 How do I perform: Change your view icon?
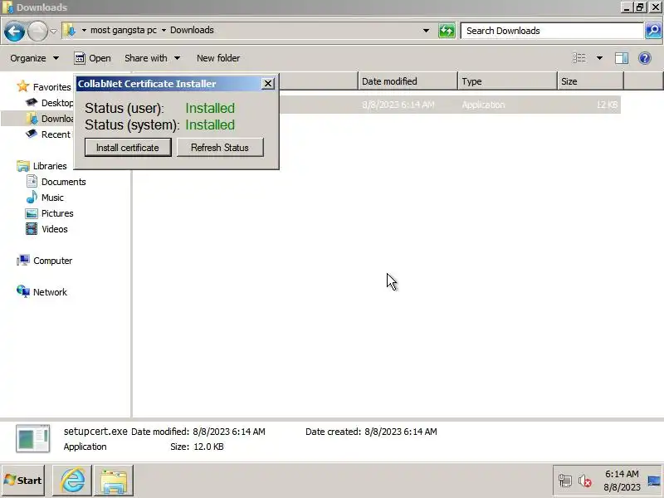[x=579, y=58]
